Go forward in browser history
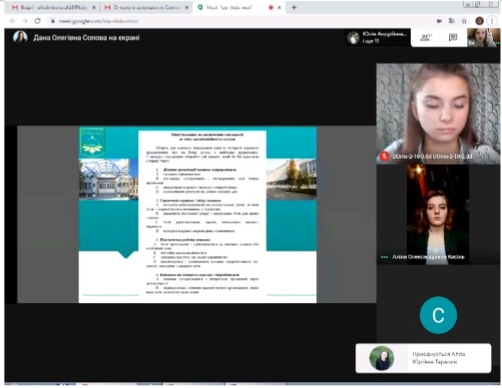Image resolution: width=502 pixels, height=388 pixels. tap(25, 21)
